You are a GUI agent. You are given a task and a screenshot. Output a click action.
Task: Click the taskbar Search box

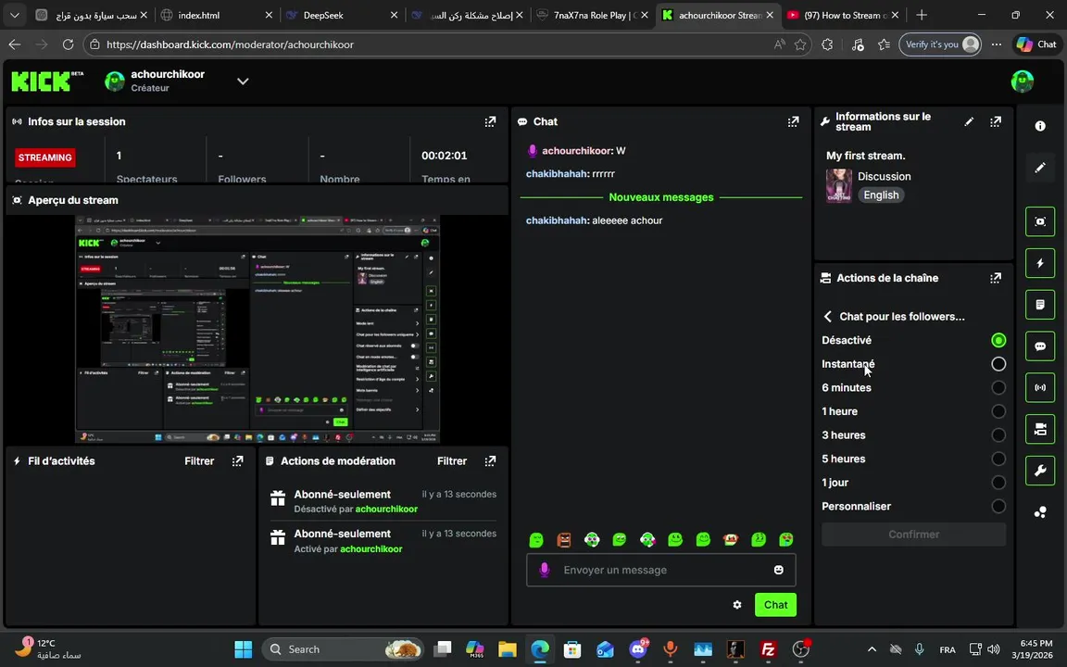tap(343, 649)
